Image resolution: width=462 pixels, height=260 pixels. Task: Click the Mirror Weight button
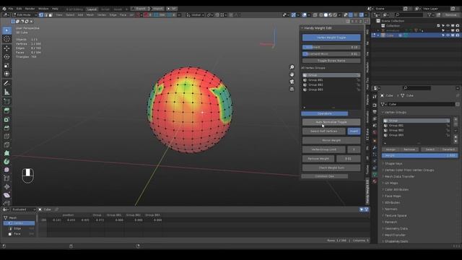331,140
